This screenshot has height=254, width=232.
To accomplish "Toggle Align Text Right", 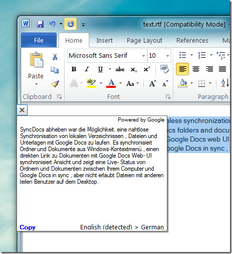I will pos(209,69).
